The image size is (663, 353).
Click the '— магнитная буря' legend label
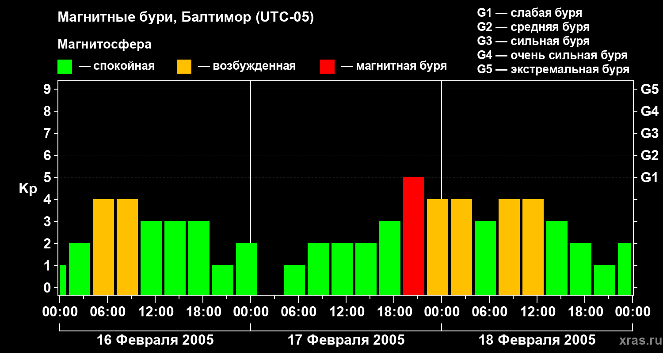click(394, 66)
